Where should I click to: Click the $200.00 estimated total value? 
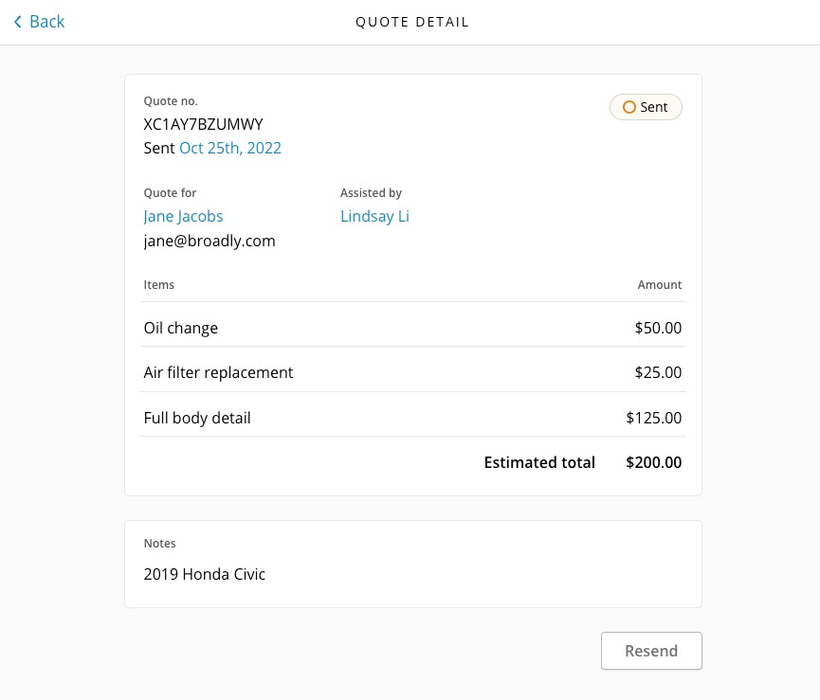tap(653, 462)
